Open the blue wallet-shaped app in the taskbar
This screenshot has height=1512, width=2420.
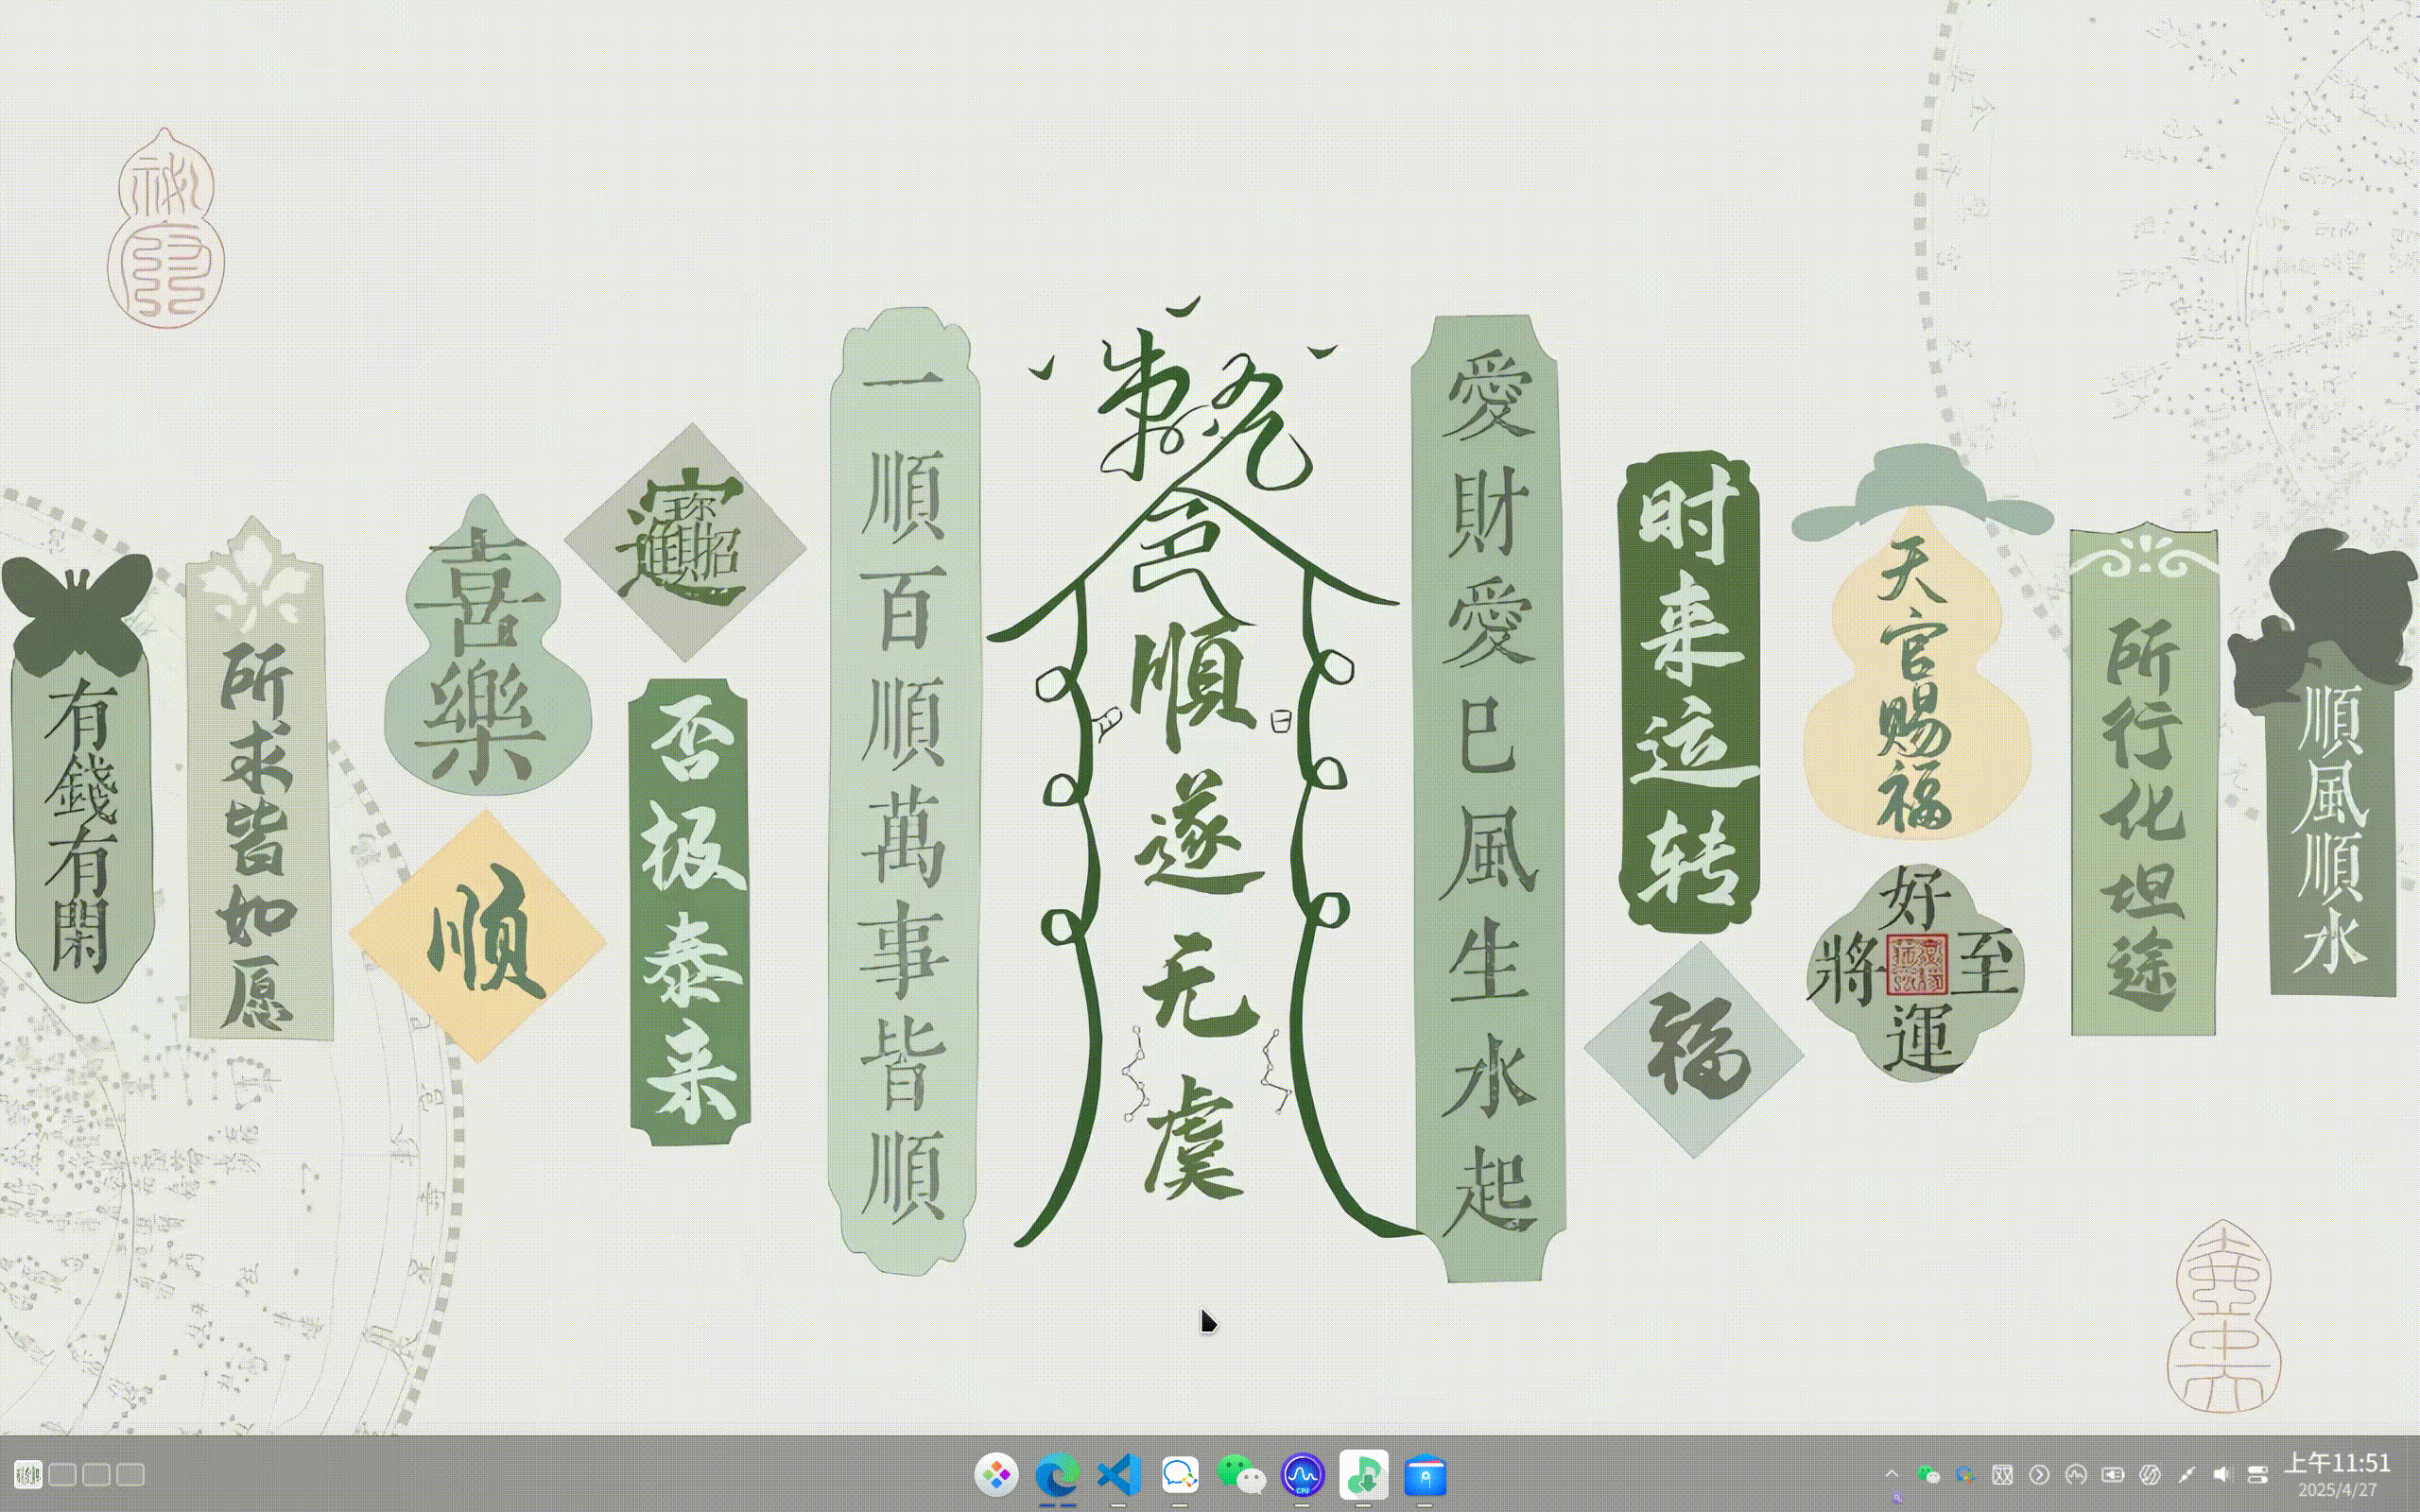coord(1425,1474)
